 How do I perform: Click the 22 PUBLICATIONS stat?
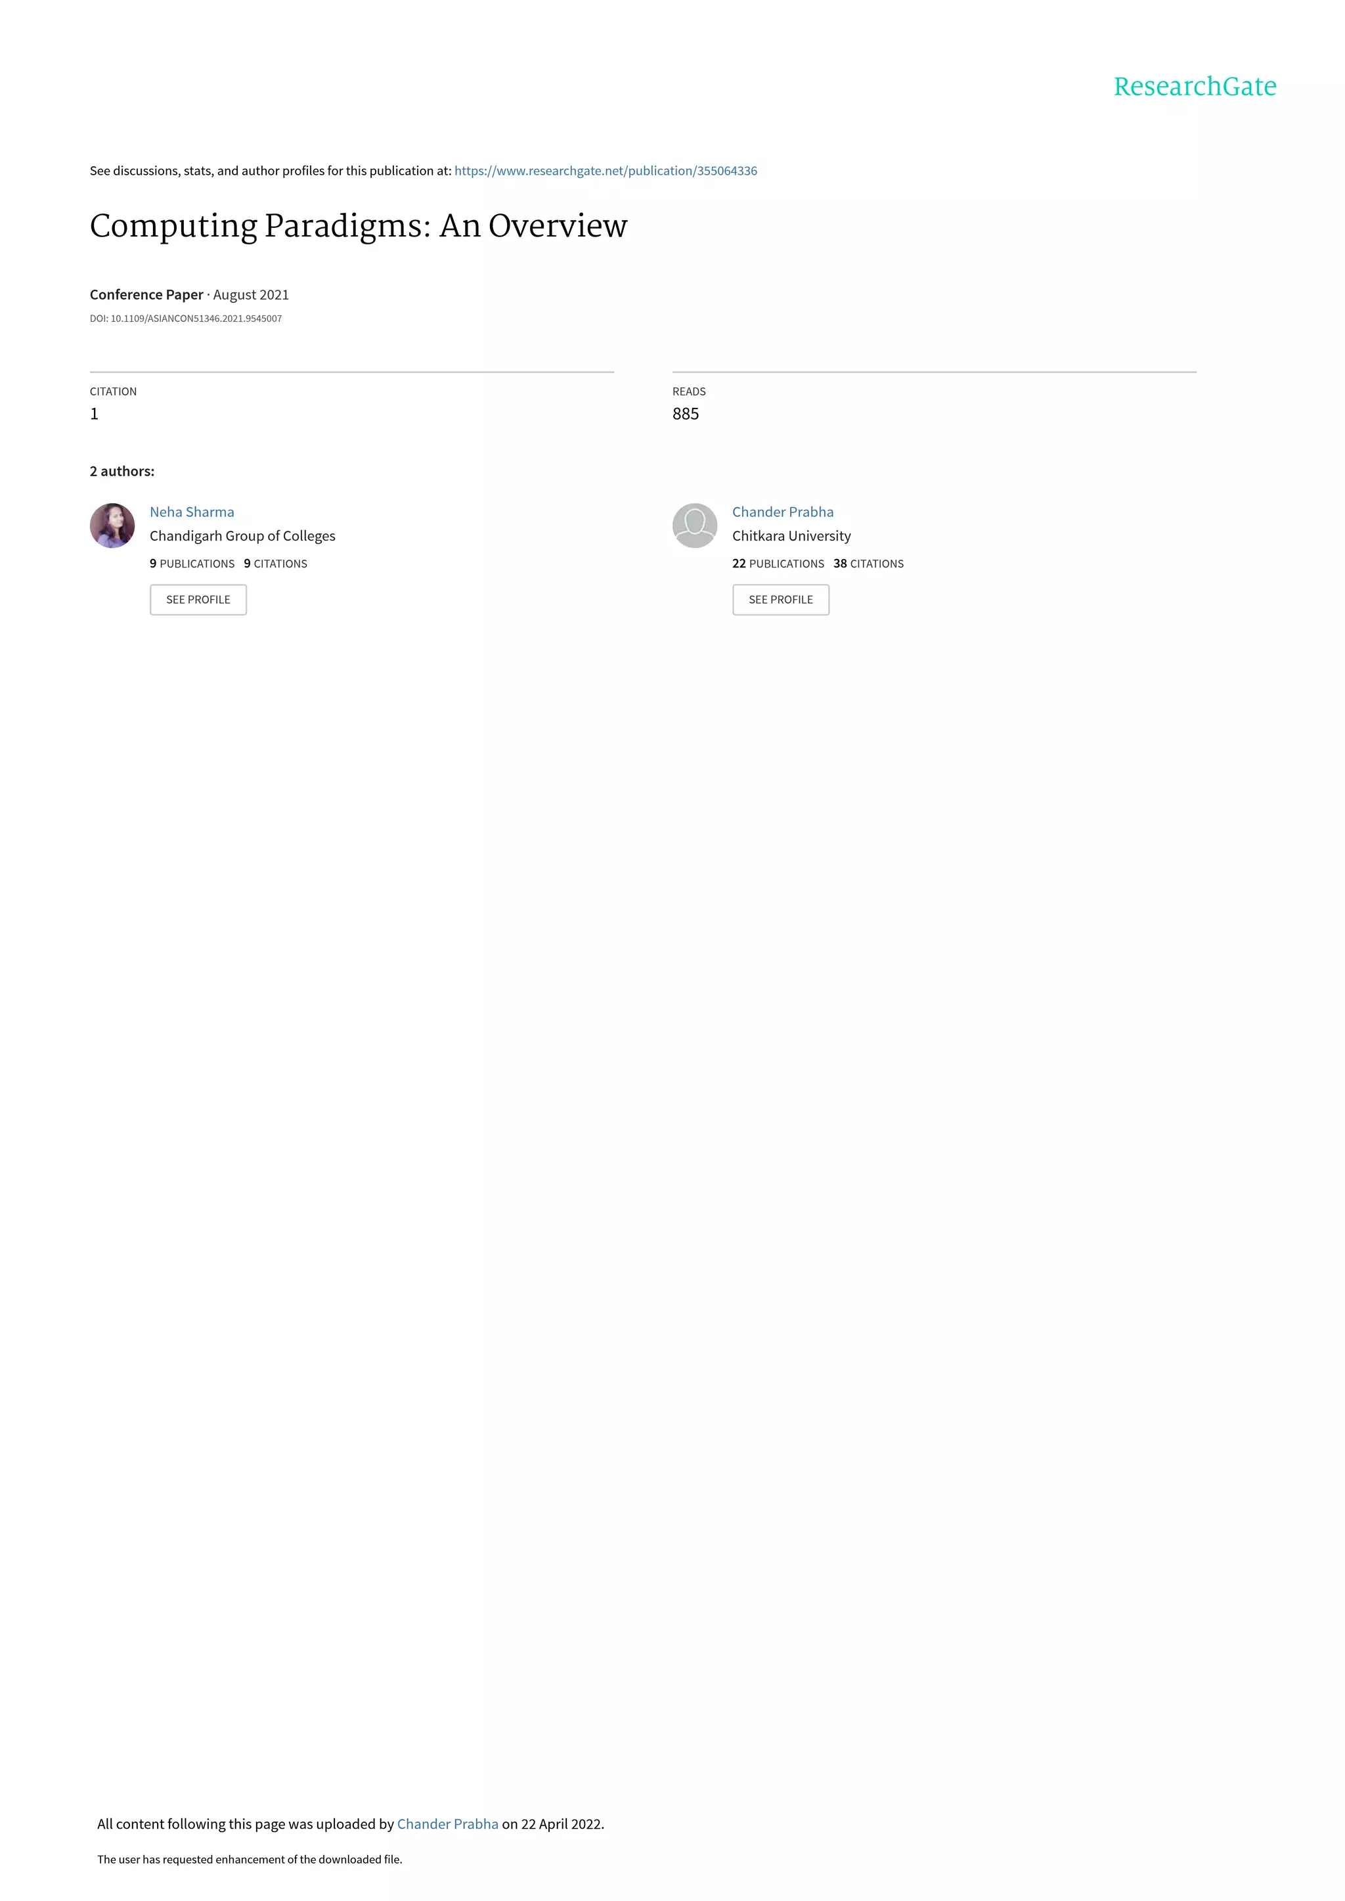778,563
